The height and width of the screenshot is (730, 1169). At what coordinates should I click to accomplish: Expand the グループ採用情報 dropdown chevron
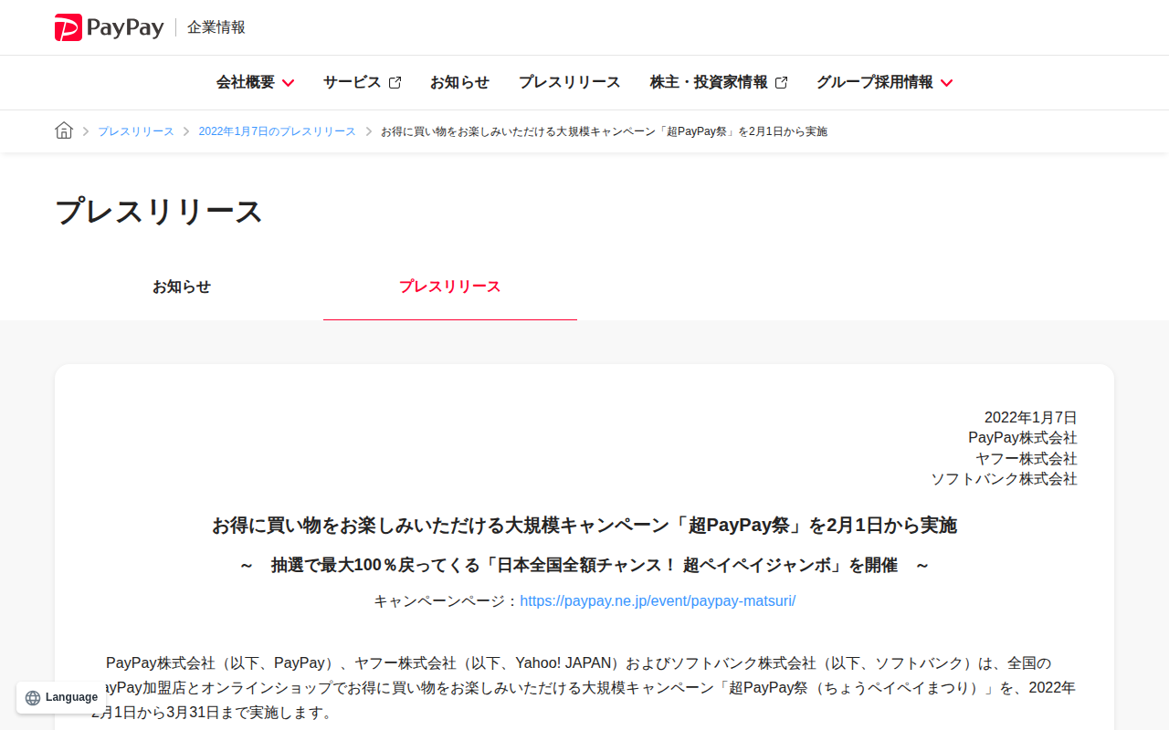pos(946,83)
